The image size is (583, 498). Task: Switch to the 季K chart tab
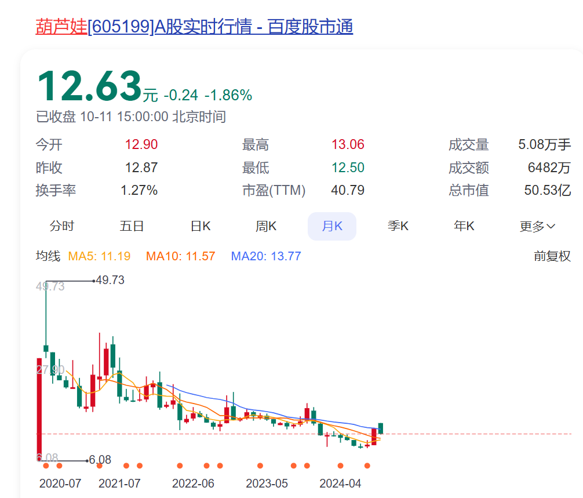398,226
